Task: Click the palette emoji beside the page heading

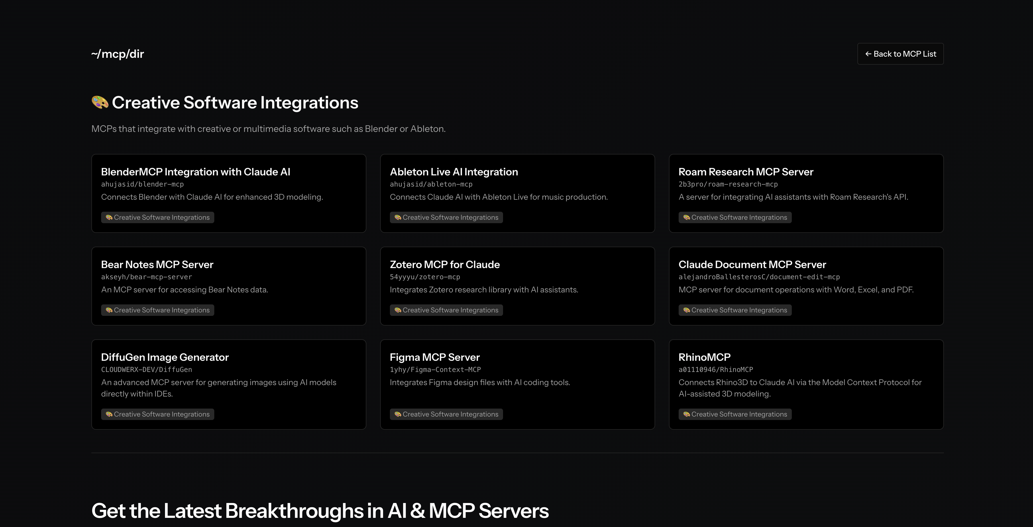Action: click(100, 102)
